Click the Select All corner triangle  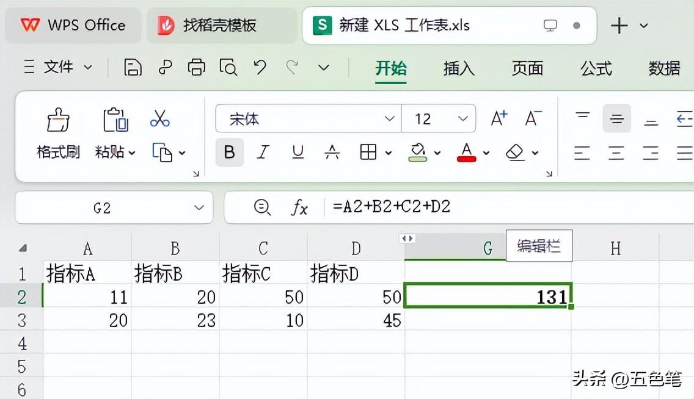pyautogui.click(x=23, y=248)
